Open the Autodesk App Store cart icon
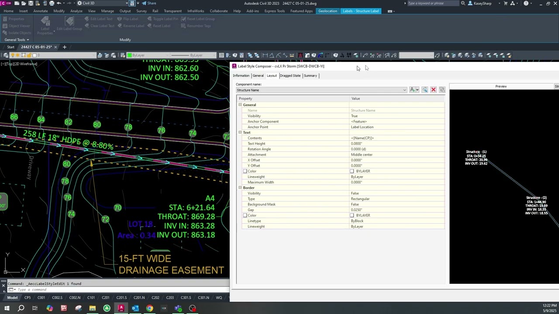Image resolution: width=559 pixels, height=314 pixels. click(505, 3)
